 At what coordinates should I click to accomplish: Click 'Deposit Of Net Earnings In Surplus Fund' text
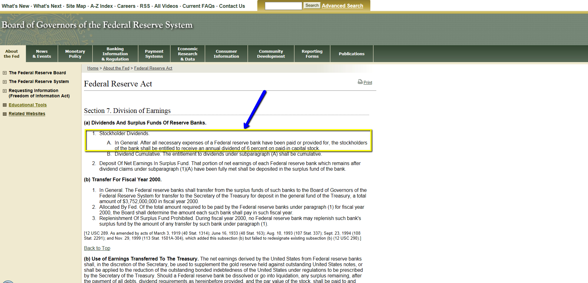(x=230, y=166)
